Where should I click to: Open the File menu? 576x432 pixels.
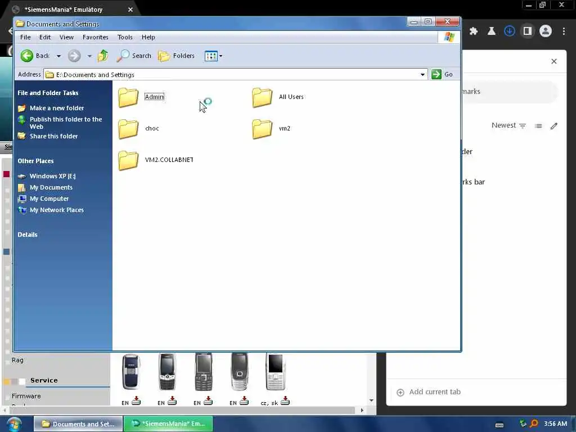click(x=25, y=37)
